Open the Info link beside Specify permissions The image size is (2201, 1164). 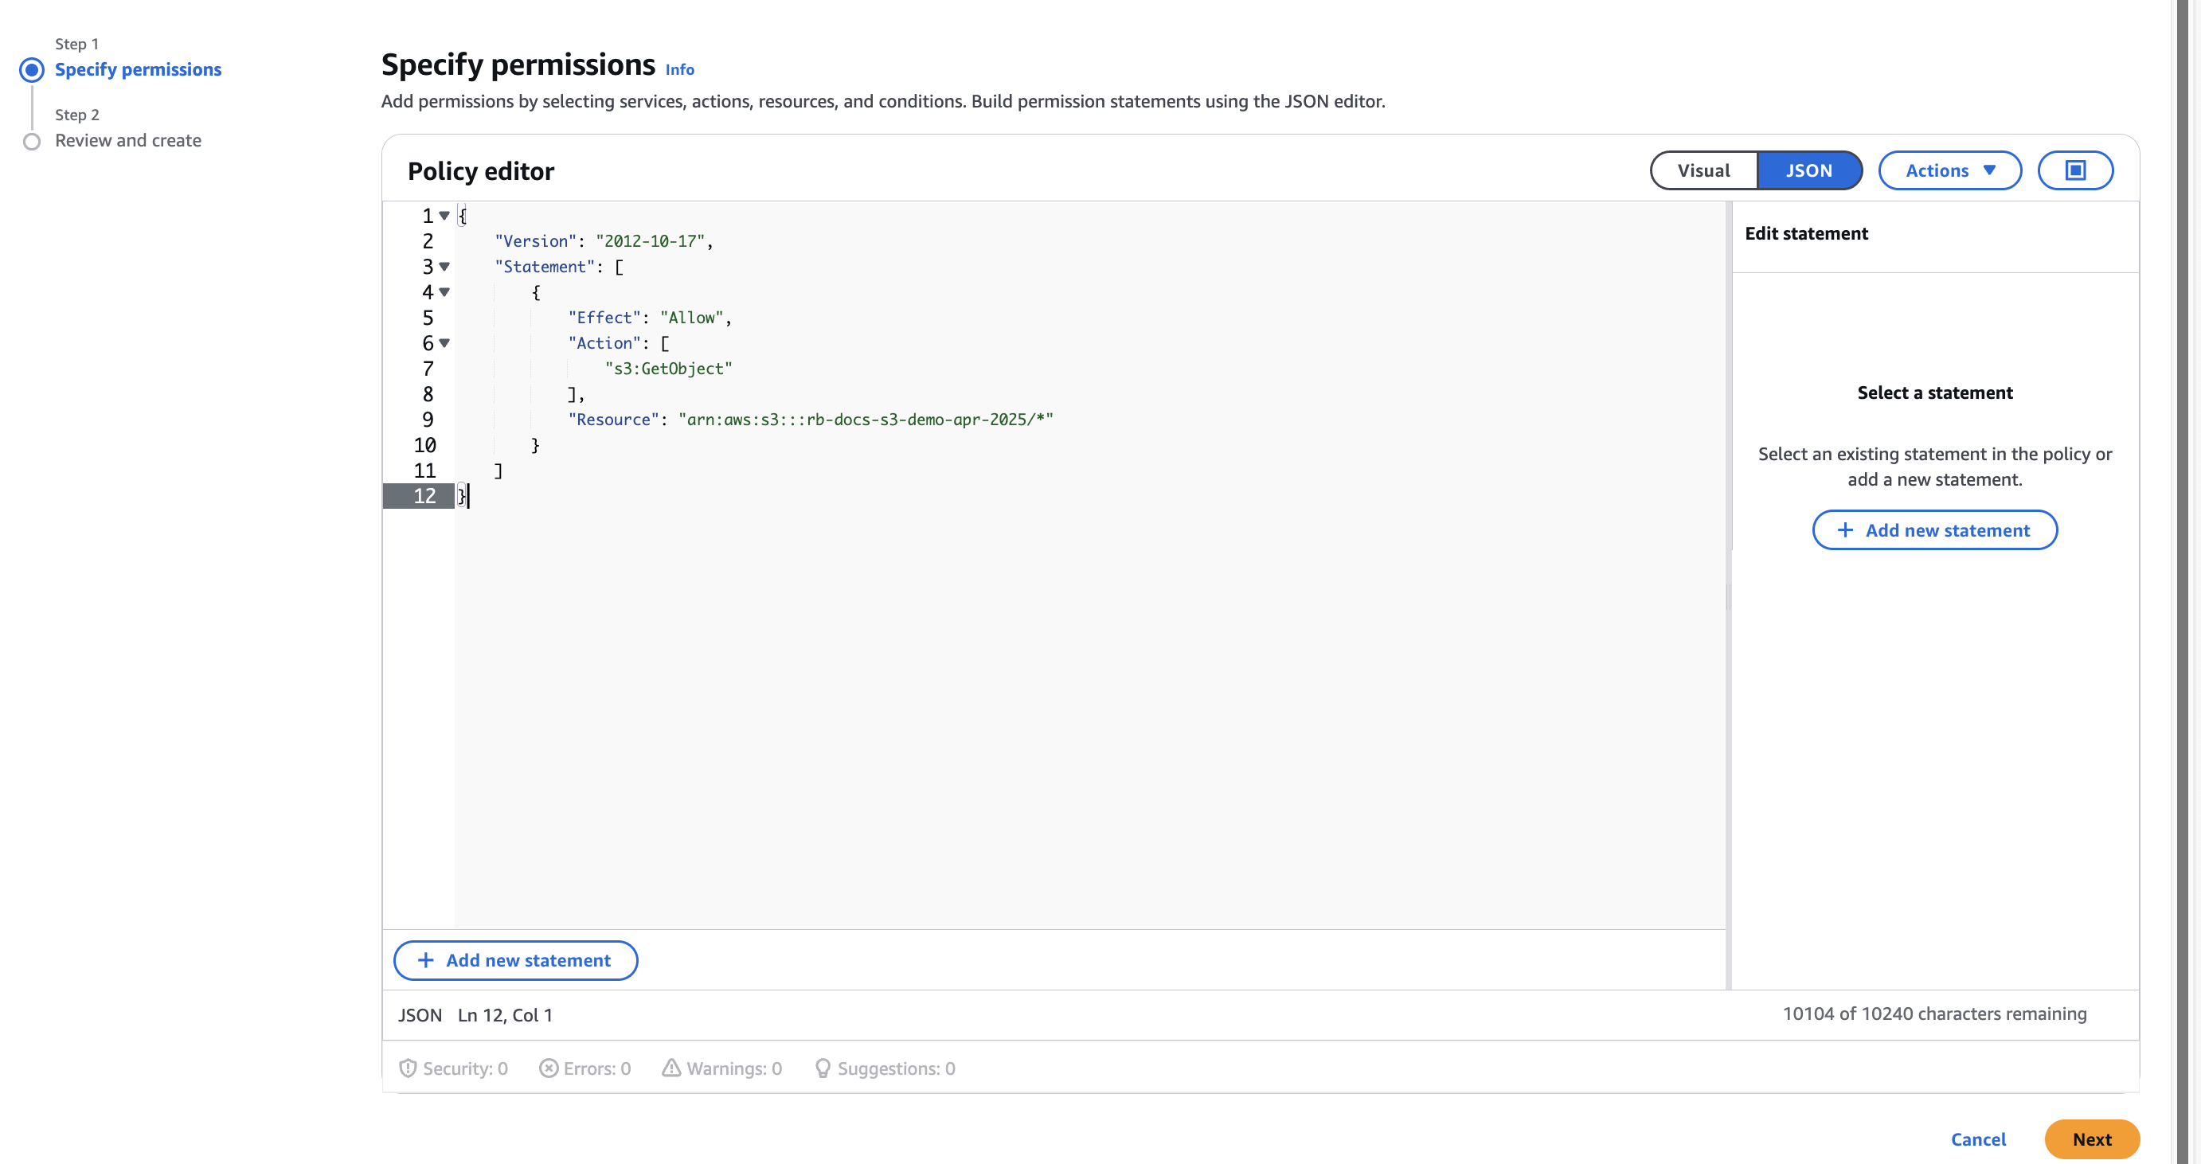click(679, 70)
